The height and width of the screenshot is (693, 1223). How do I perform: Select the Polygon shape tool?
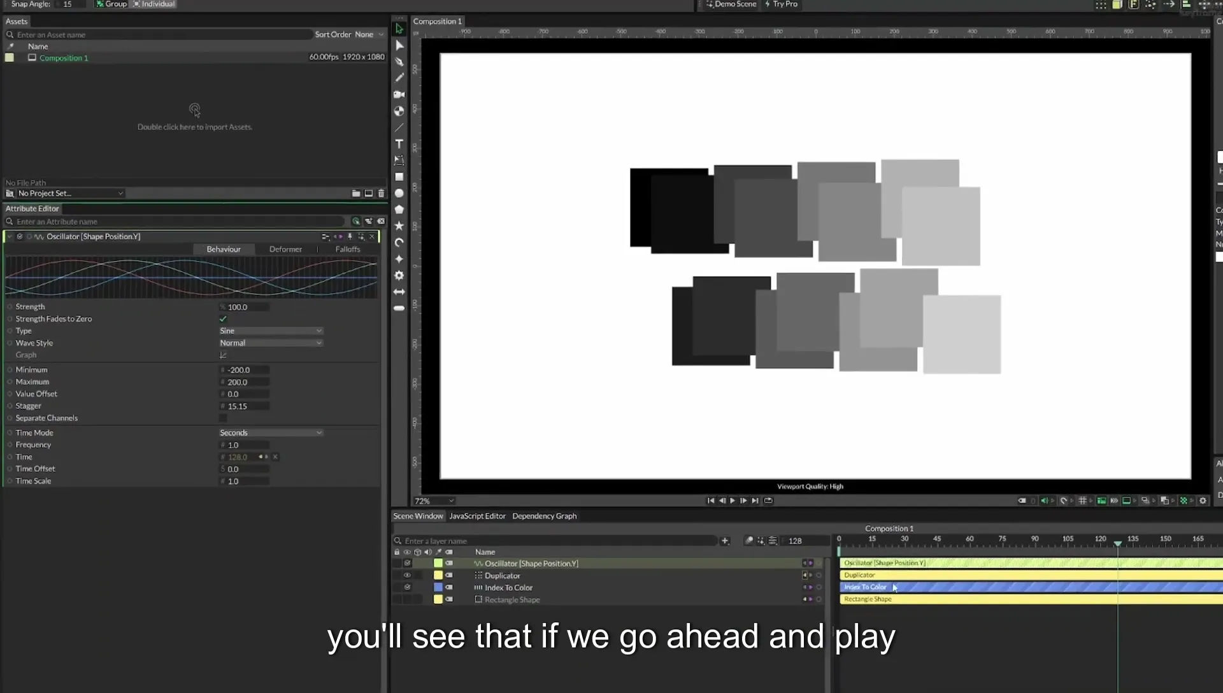(x=399, y=210)
